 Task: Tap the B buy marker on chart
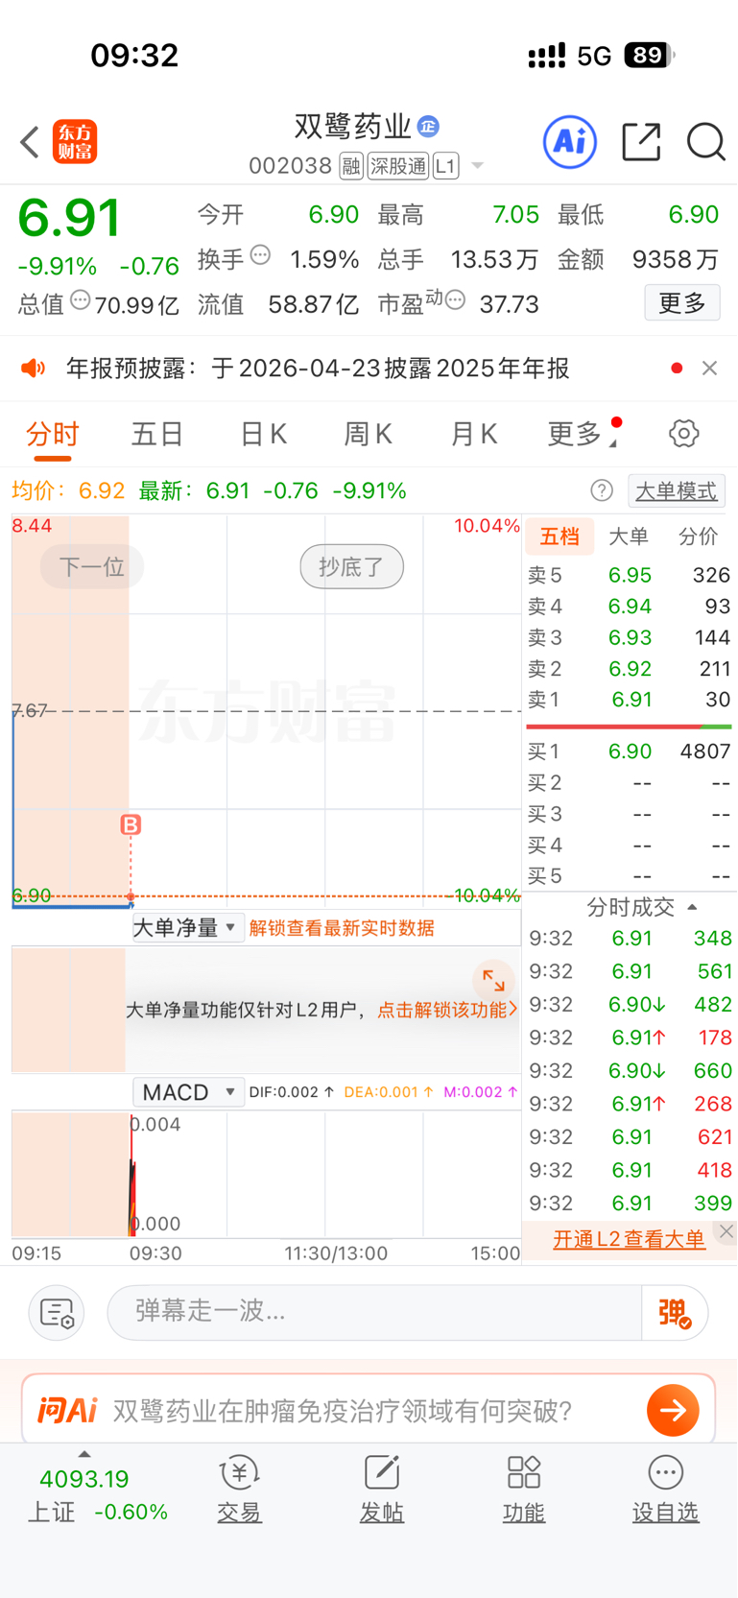[131, 824]
